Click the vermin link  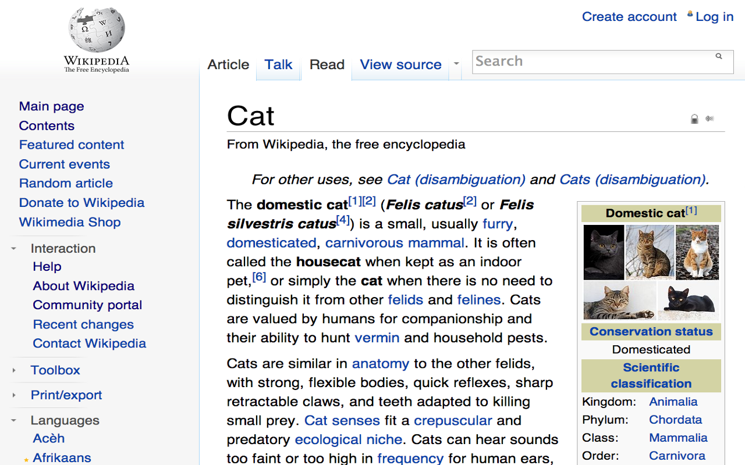point(377,338)
